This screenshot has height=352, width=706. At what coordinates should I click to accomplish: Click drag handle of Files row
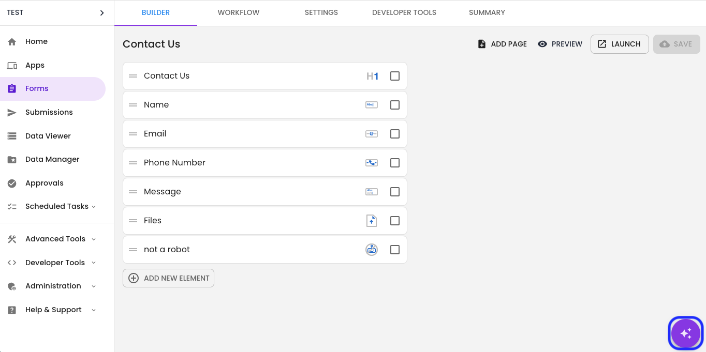(133, 221)
